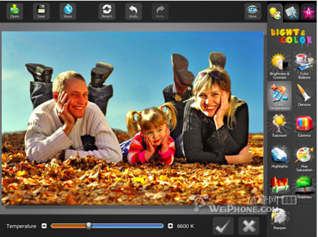The height and width of the screenshot is (237, 318).
Task: Decrease temperature with the minus button
Action: coord(44,226)
